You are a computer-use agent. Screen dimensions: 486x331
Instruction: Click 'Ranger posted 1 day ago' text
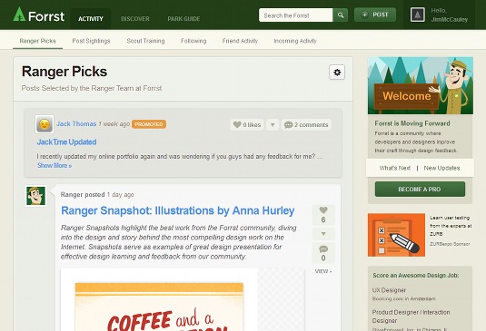(x=97, y=195)
